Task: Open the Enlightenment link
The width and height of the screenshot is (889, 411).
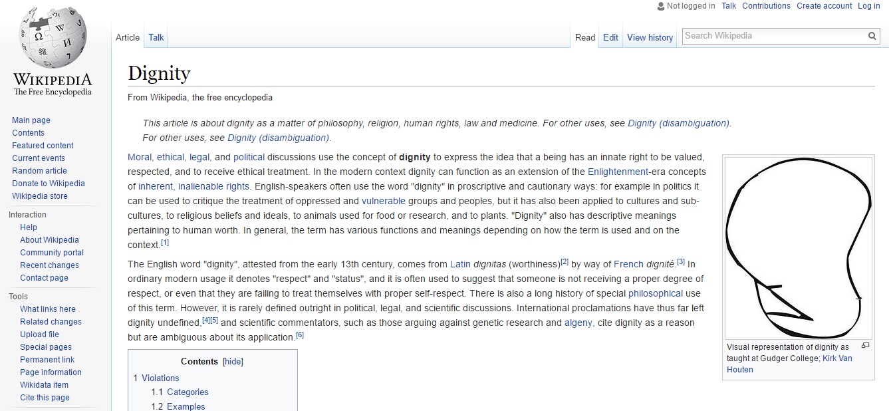Action: pyautogui.click(x=618, y=172)
